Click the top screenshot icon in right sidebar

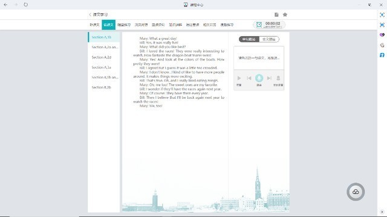pyautogui.click(x=382, y=15)
